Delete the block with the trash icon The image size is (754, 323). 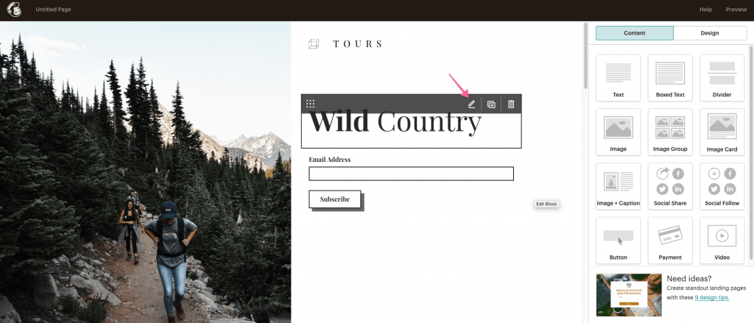tap(511, 104)
